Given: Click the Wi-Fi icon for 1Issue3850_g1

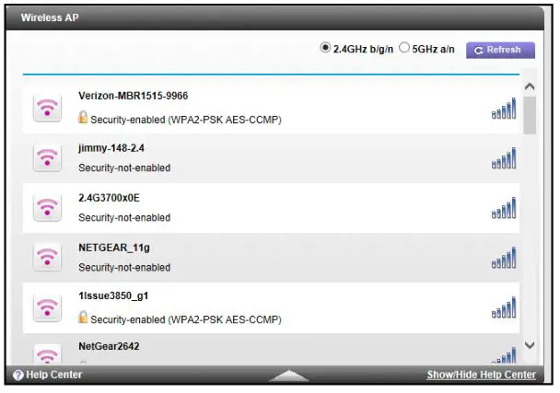Looking at the screenshot, I should 47,307.
